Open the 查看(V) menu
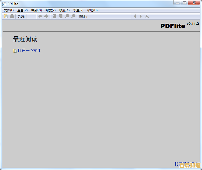This screenshot has height=170, width=202. [x=23, y=10]
